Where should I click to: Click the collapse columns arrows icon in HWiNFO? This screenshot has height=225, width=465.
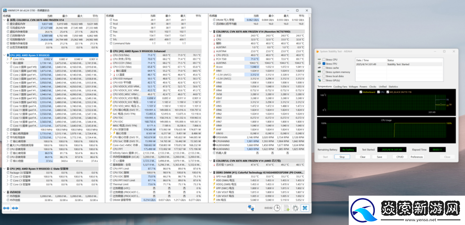click(x=15, y=208)
